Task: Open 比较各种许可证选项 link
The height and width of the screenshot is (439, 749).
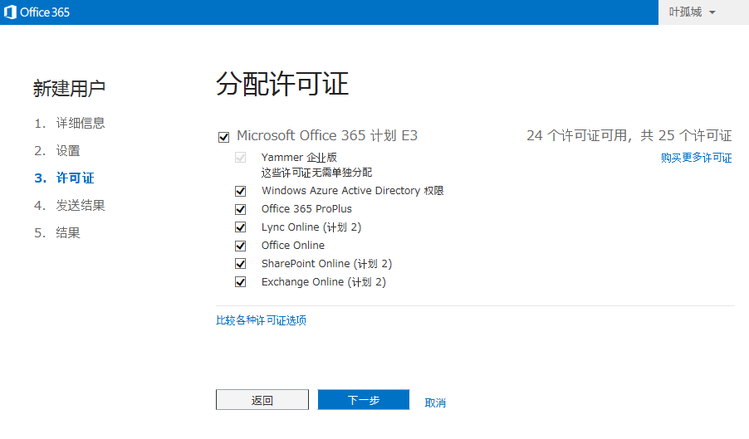Action: click(x=261, y=320)
